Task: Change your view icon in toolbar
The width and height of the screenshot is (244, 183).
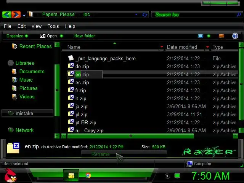Action: coord(201,36)
